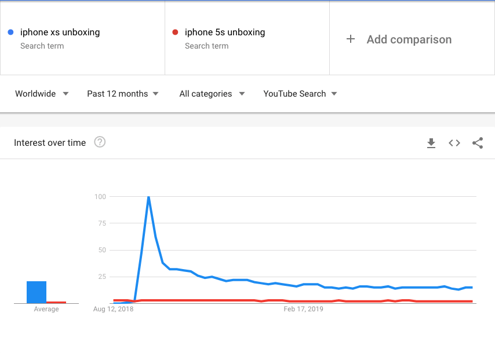Open the Past 12 months time dropdown
The image size is (495, 353).
click(122, 93)
